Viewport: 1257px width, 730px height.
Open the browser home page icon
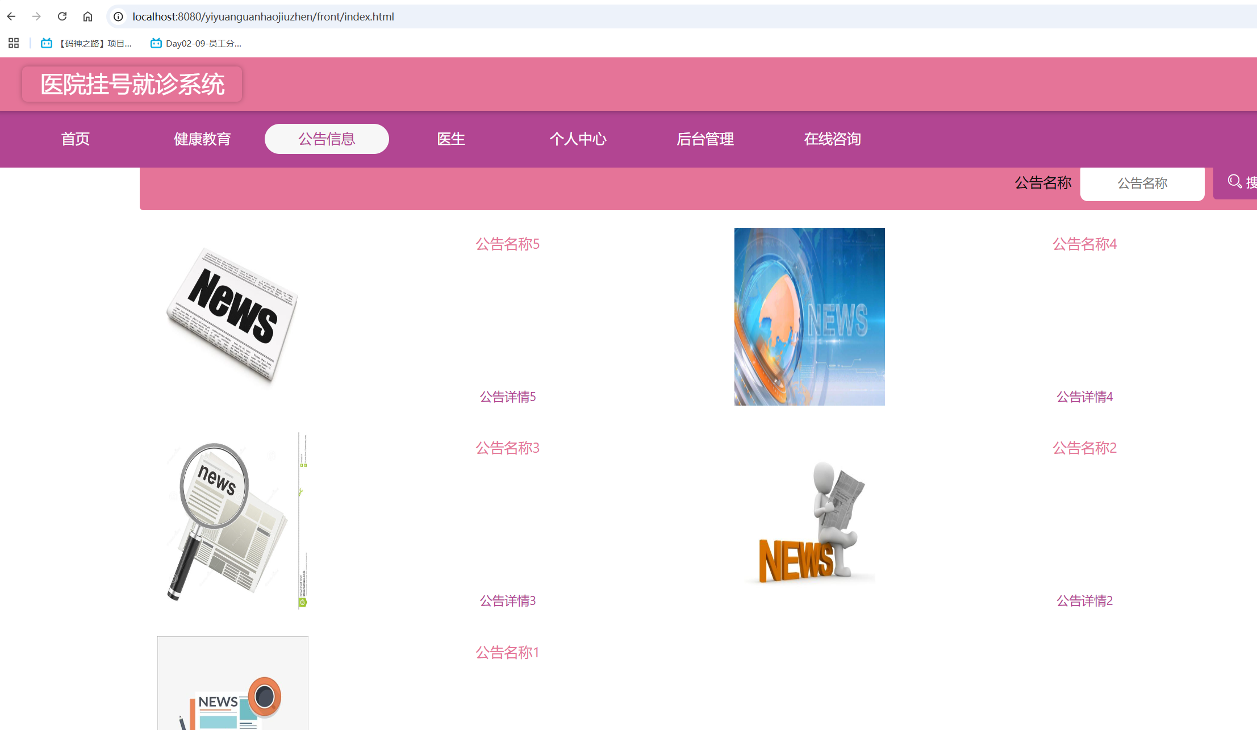click(87, 16)
